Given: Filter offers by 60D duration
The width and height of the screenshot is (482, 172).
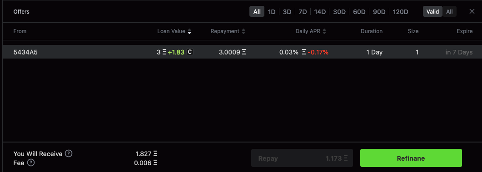Looking at the screenshot, I should [359, 12].
